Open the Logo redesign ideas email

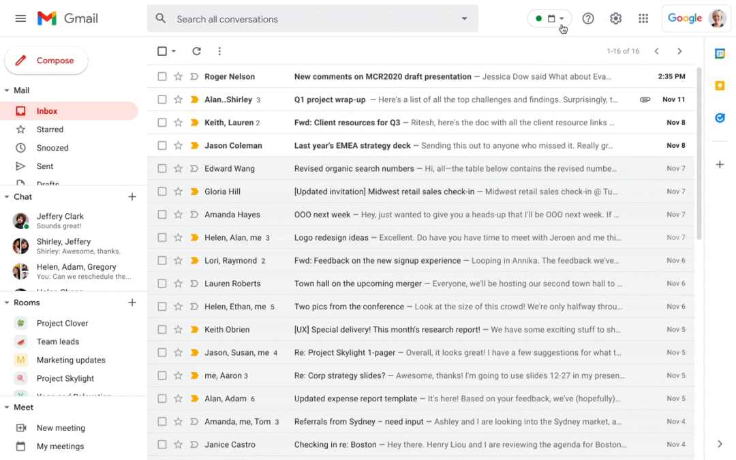[421, 238]
